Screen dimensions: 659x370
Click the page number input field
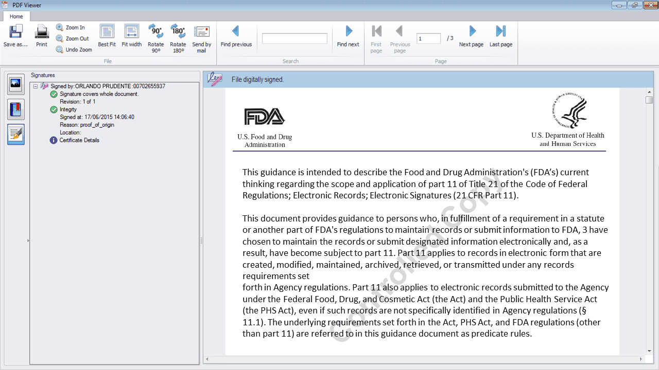click(x=428, y=39)
